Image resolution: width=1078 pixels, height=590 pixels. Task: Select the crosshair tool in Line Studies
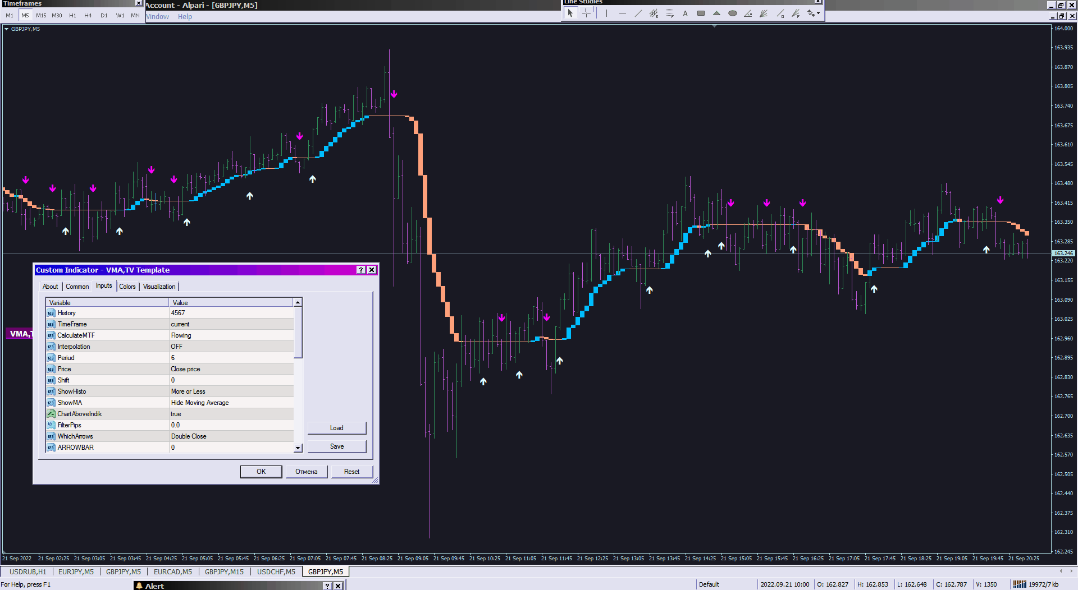coord(586,13)
